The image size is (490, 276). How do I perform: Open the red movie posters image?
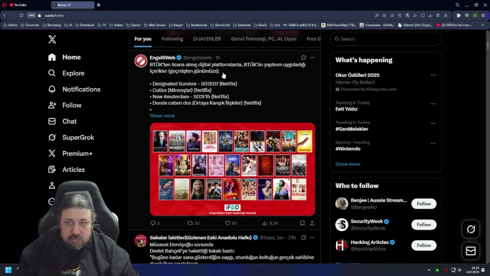(x=232, y=169)
